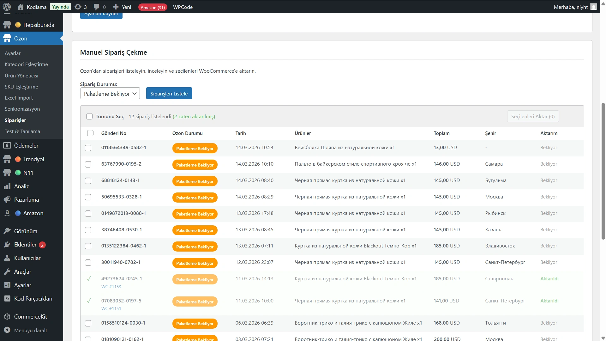This screenshot has height=341, width=606.
Task: Expand the Yeni menu in admin bar
Action: [x=122, y=7]
